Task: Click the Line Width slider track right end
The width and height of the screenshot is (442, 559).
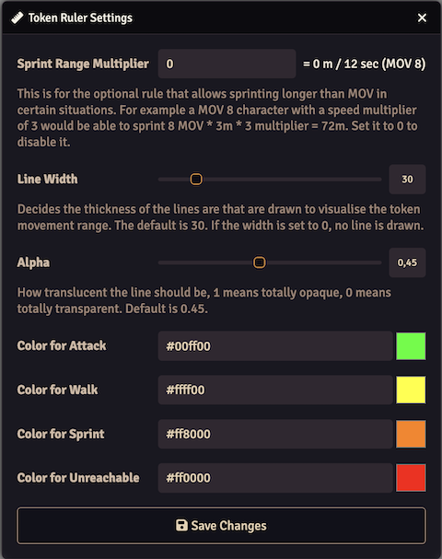Action: tap(379, 180)
